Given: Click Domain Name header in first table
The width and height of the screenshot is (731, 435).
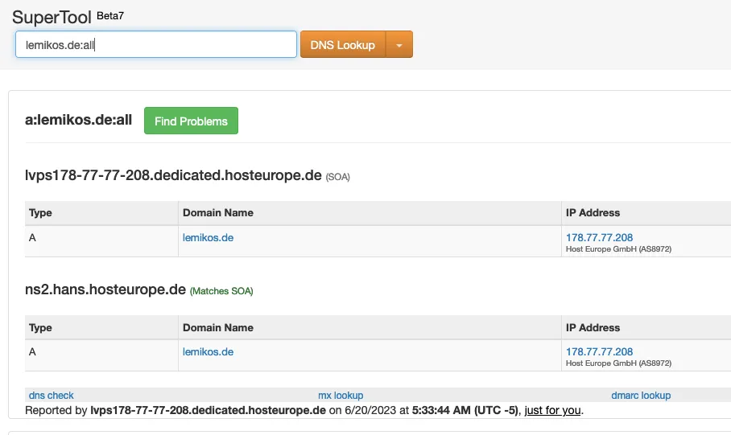Looking at the screenshot, I should 218,213.
